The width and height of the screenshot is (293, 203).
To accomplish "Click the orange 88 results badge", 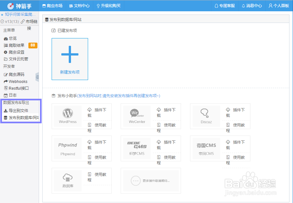I will click(33, 45).
